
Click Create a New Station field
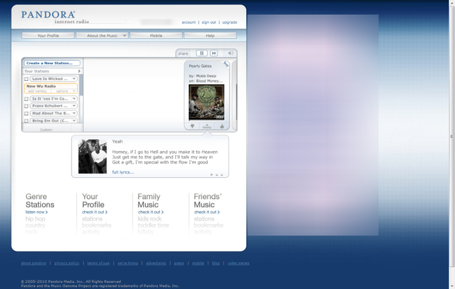click(52, 63)
